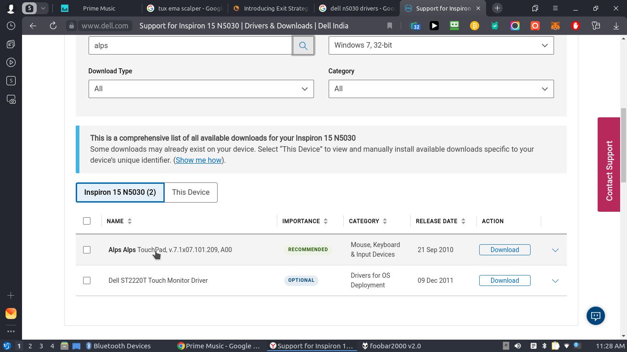Click the sidebar play media icon
Screen dimensions: 627x352
[x=11, y=62]
